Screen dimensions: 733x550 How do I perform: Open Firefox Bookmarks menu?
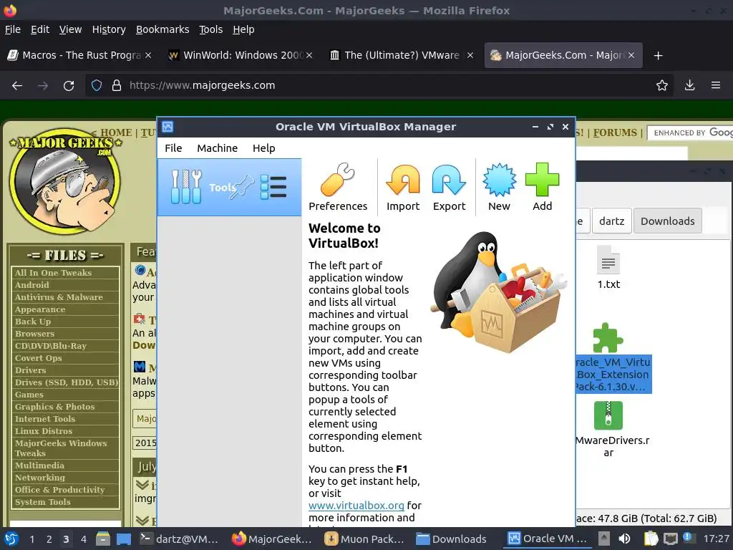(x=162, y=29)
